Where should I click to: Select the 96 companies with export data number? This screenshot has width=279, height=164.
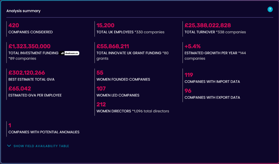point(188,91)
